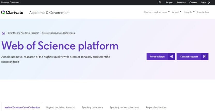Open the Discover Clarivate dropdown
The height and width of the screenshot is (111, 215).
pos(11,2)
